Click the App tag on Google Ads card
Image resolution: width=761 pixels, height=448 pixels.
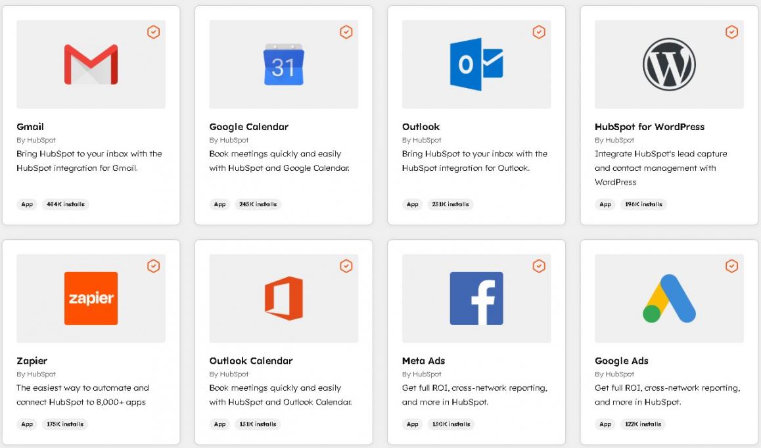point(605,424)
